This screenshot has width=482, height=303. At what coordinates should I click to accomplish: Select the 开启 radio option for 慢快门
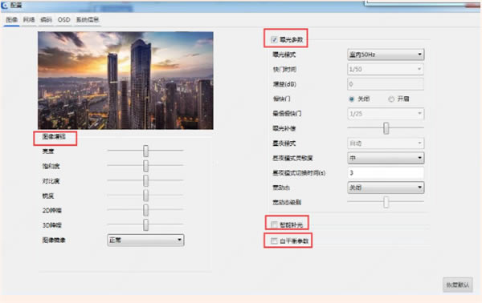pyautogui.click(x=391, y=99)
